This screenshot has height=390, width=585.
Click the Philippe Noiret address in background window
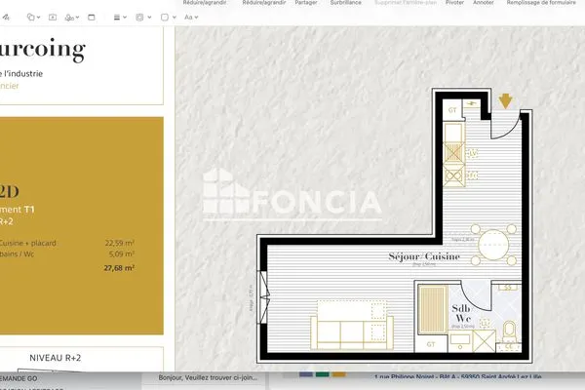(x=458, y=376)
